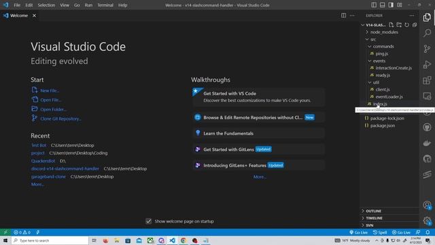Open the Run menu
The width and height of the screenshot is (435, 245).
[88, 5]
